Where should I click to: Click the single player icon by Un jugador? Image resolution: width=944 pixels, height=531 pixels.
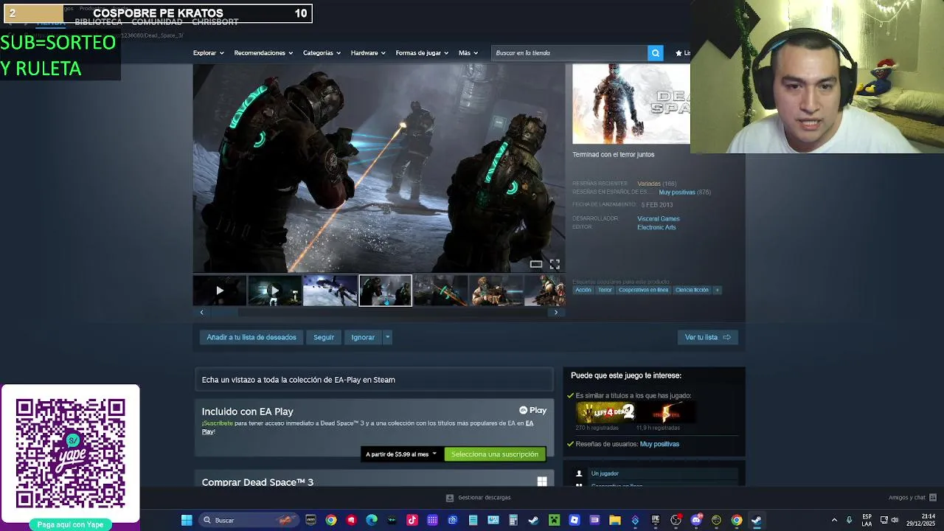pyautogui.click(x=579, y=473)
